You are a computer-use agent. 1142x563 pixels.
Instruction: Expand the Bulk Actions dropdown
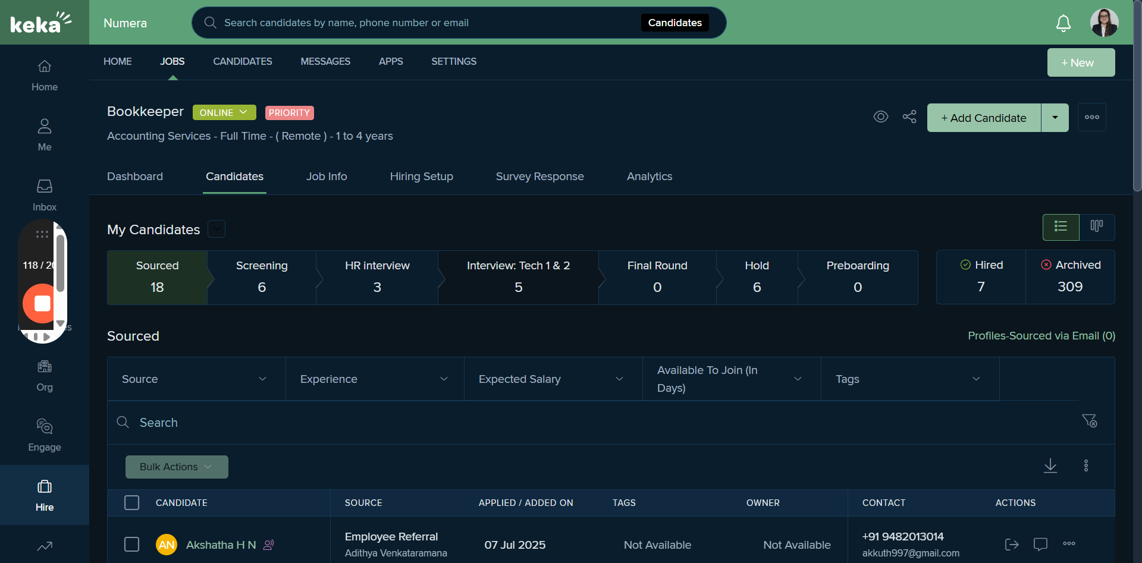tap(177, 467)
